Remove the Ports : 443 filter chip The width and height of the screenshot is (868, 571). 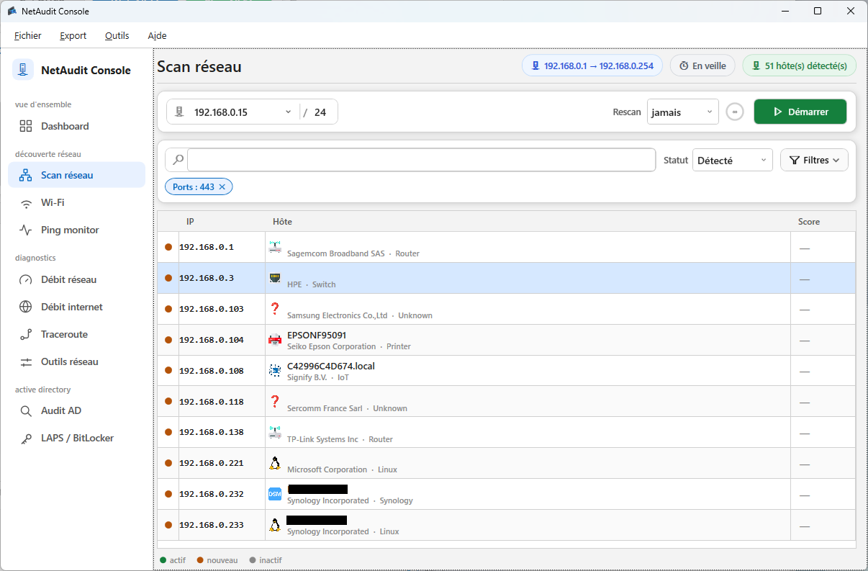click(x=222, y=187)
